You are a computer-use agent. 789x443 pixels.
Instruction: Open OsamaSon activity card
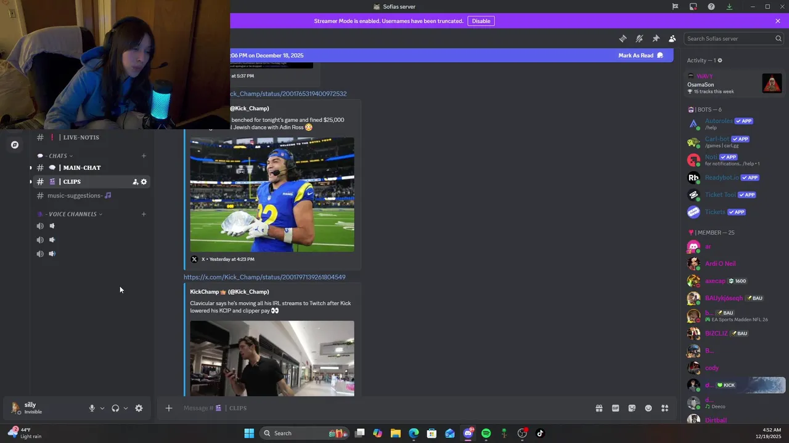[x=734, y=83]
